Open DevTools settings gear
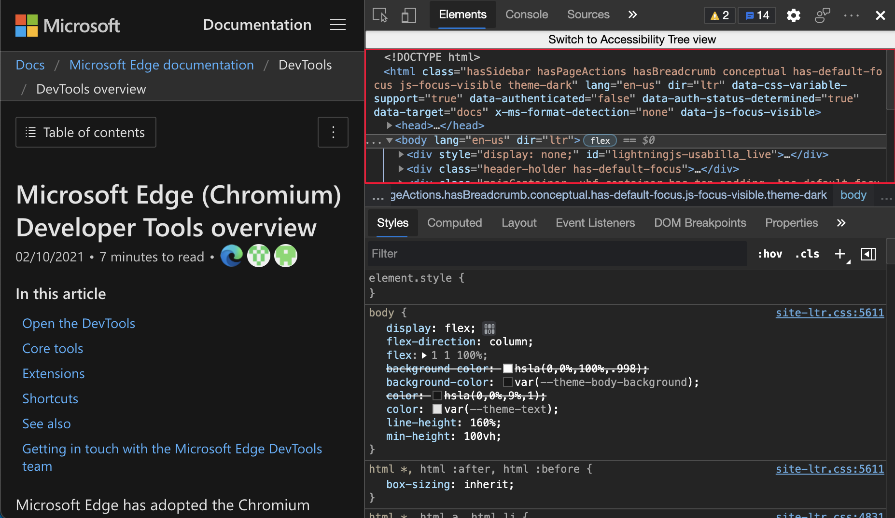 click(x=793, y=15)
